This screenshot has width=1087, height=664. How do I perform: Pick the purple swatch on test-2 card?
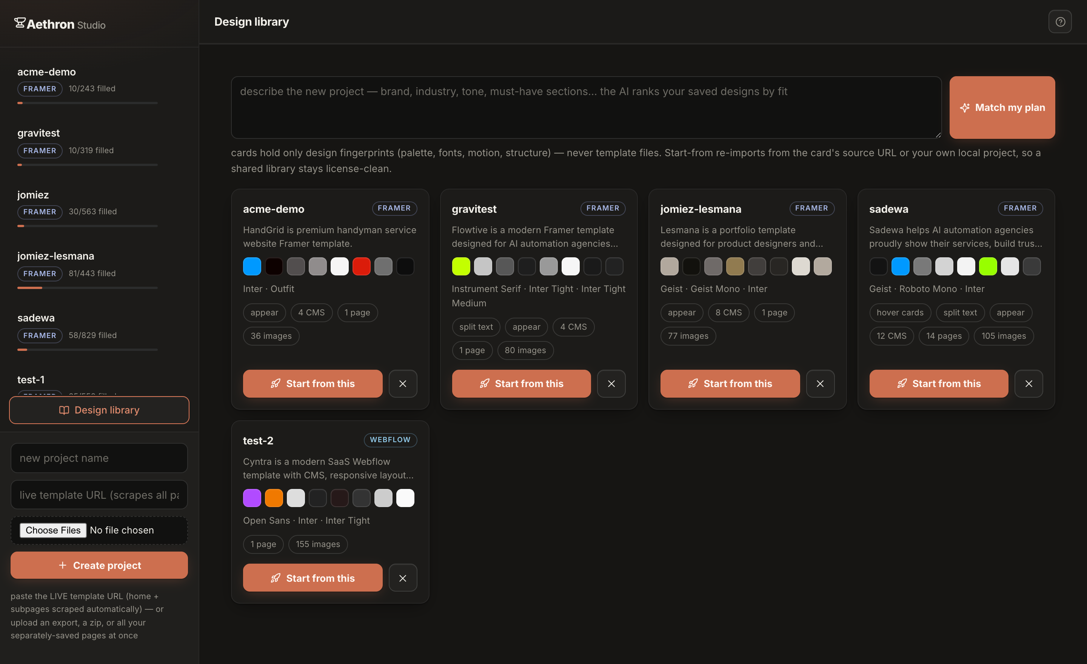[252, 498]
